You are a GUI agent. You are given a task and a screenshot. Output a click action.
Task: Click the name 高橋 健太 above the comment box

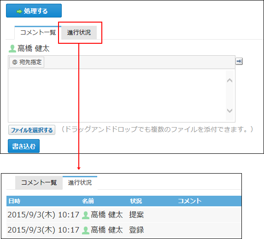(x=34, y=48)
